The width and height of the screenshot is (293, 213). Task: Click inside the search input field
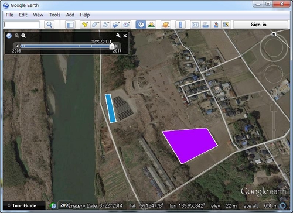22,25
